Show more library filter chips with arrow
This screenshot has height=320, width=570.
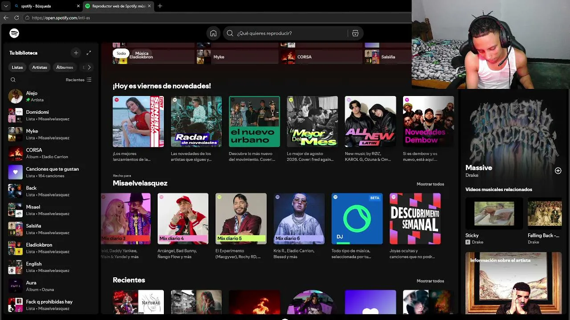[x=89, y=68]
